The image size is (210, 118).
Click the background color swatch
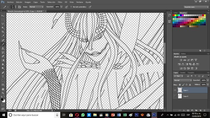(4, 101)
